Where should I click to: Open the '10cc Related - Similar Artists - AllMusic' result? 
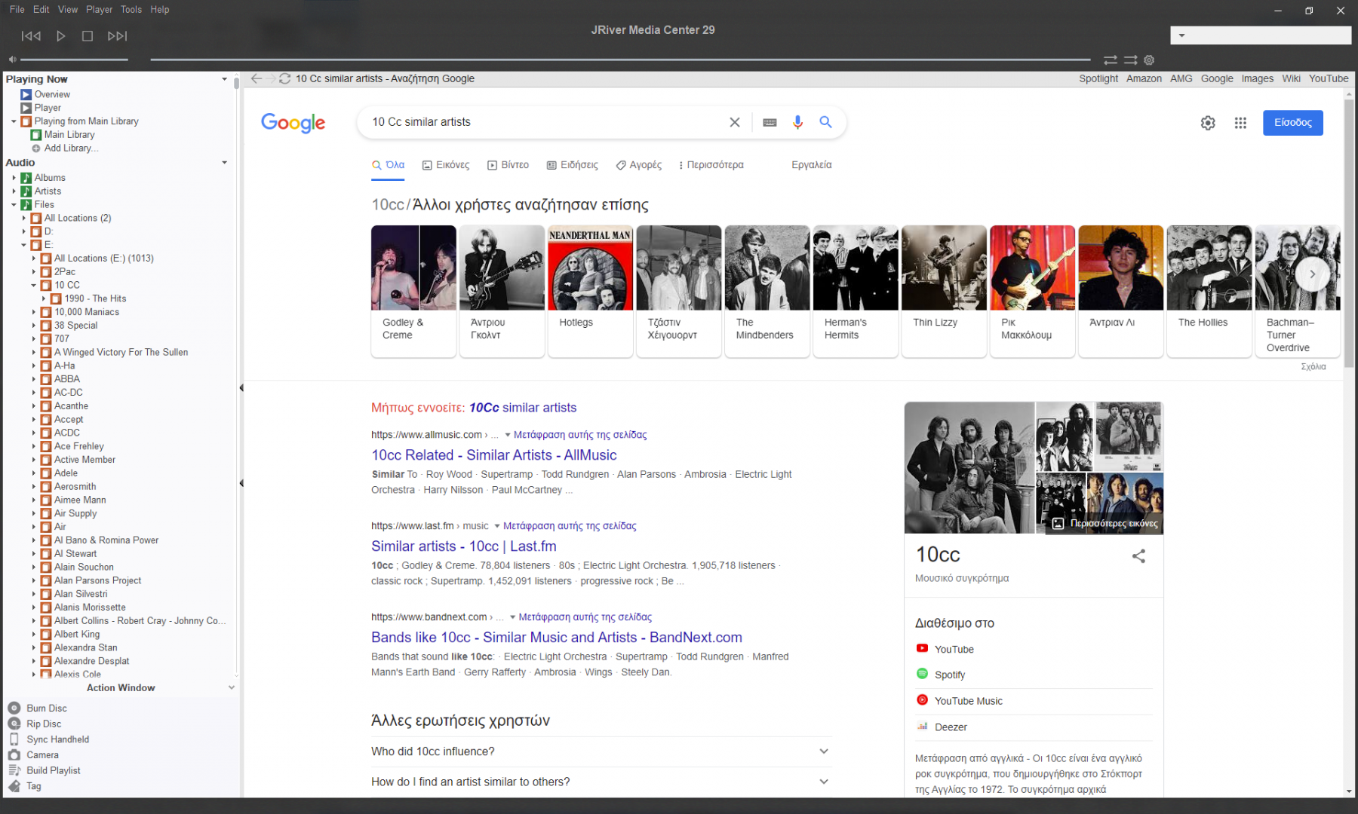click(x=493, y=455)
